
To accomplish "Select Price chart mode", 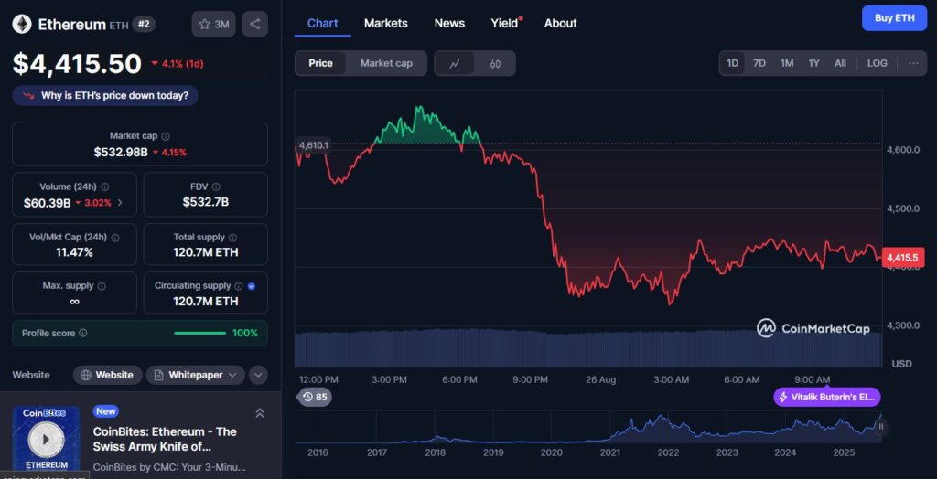I will click(x=321, y=63).
